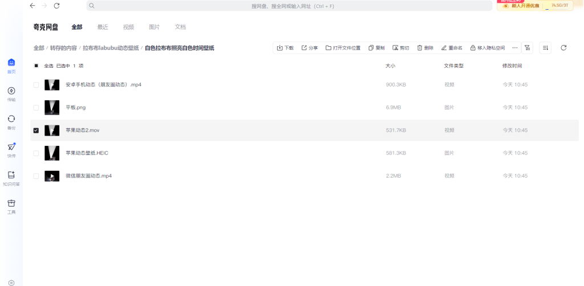
Task: Click the 900.3KB size value
Action: [x=396, y=85]
